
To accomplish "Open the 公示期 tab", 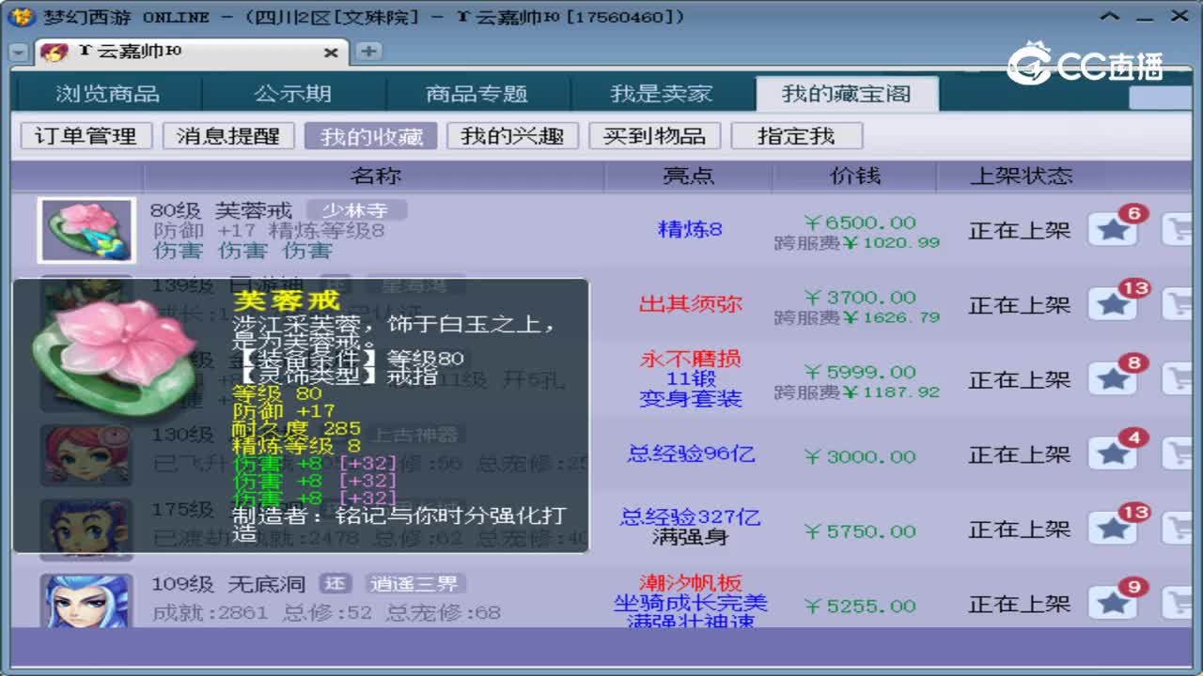I will coord(292,94).
